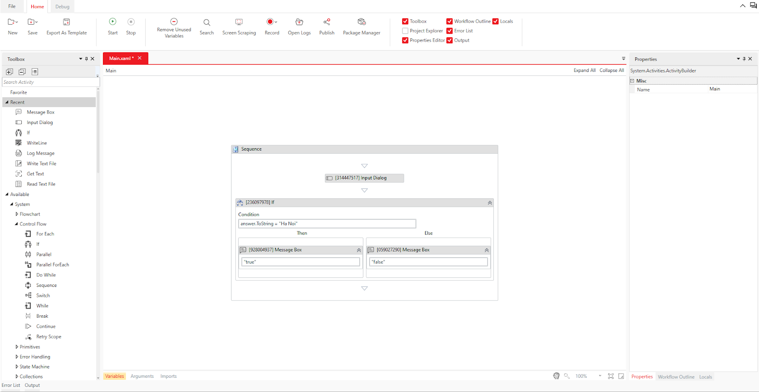The width and height of the screenshot is (759, 392).
Task: Open the Imports tab
Action: point(168,376)
